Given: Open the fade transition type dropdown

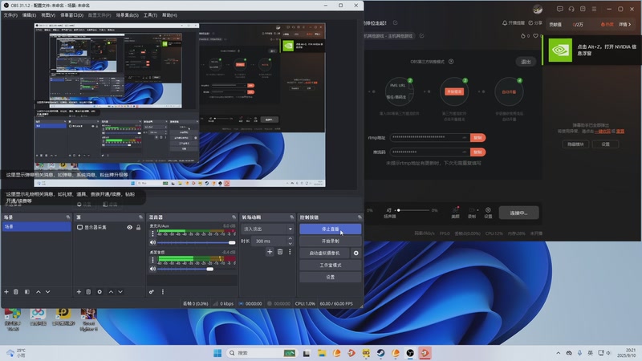Looking at the screenshot, I should [268, 229].
